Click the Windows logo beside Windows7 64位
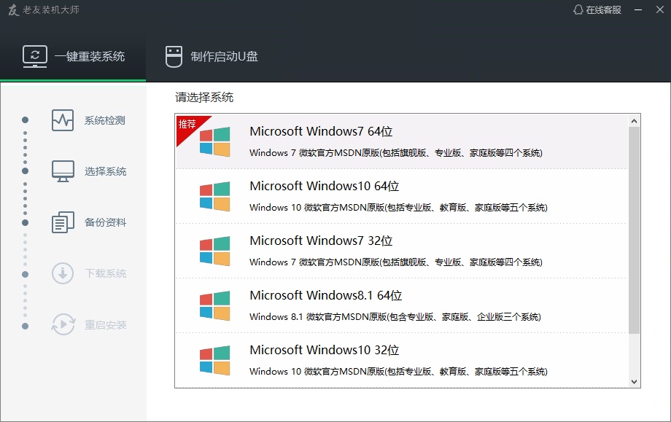This screenshot has width=671, height=422. pyautogui.click(x=215, y=140)
